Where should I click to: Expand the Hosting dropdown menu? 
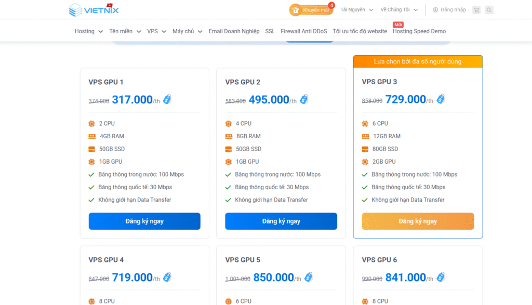point(88,31)
